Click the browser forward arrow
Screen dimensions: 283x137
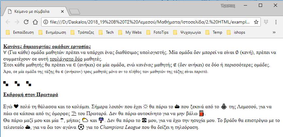click(17, 22)
